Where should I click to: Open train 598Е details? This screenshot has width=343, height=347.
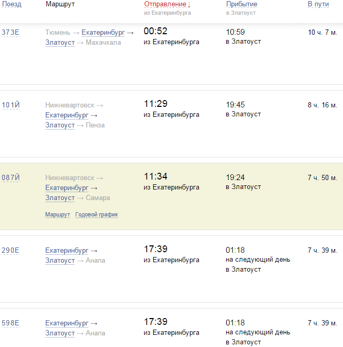pyautogui.click(x=11, y=323)
